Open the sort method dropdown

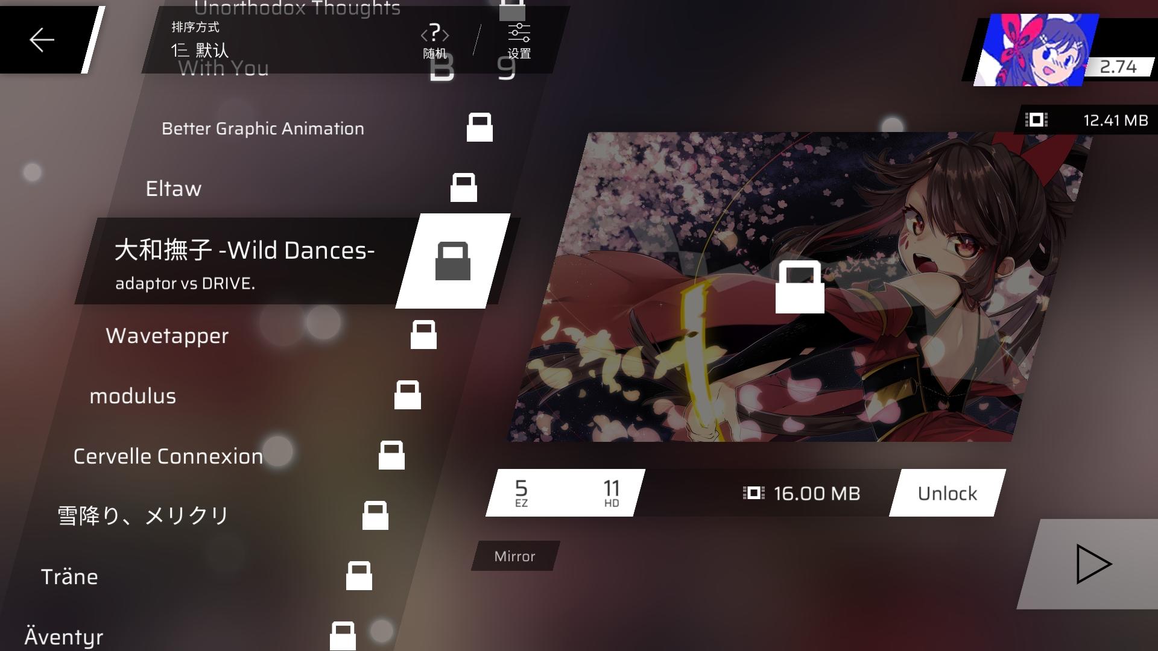[200, 41]
